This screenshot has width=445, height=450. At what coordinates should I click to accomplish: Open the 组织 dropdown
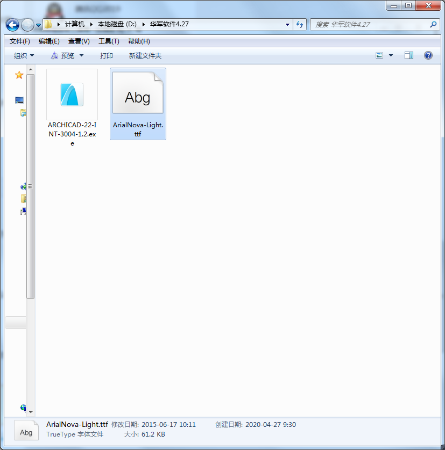24,55
